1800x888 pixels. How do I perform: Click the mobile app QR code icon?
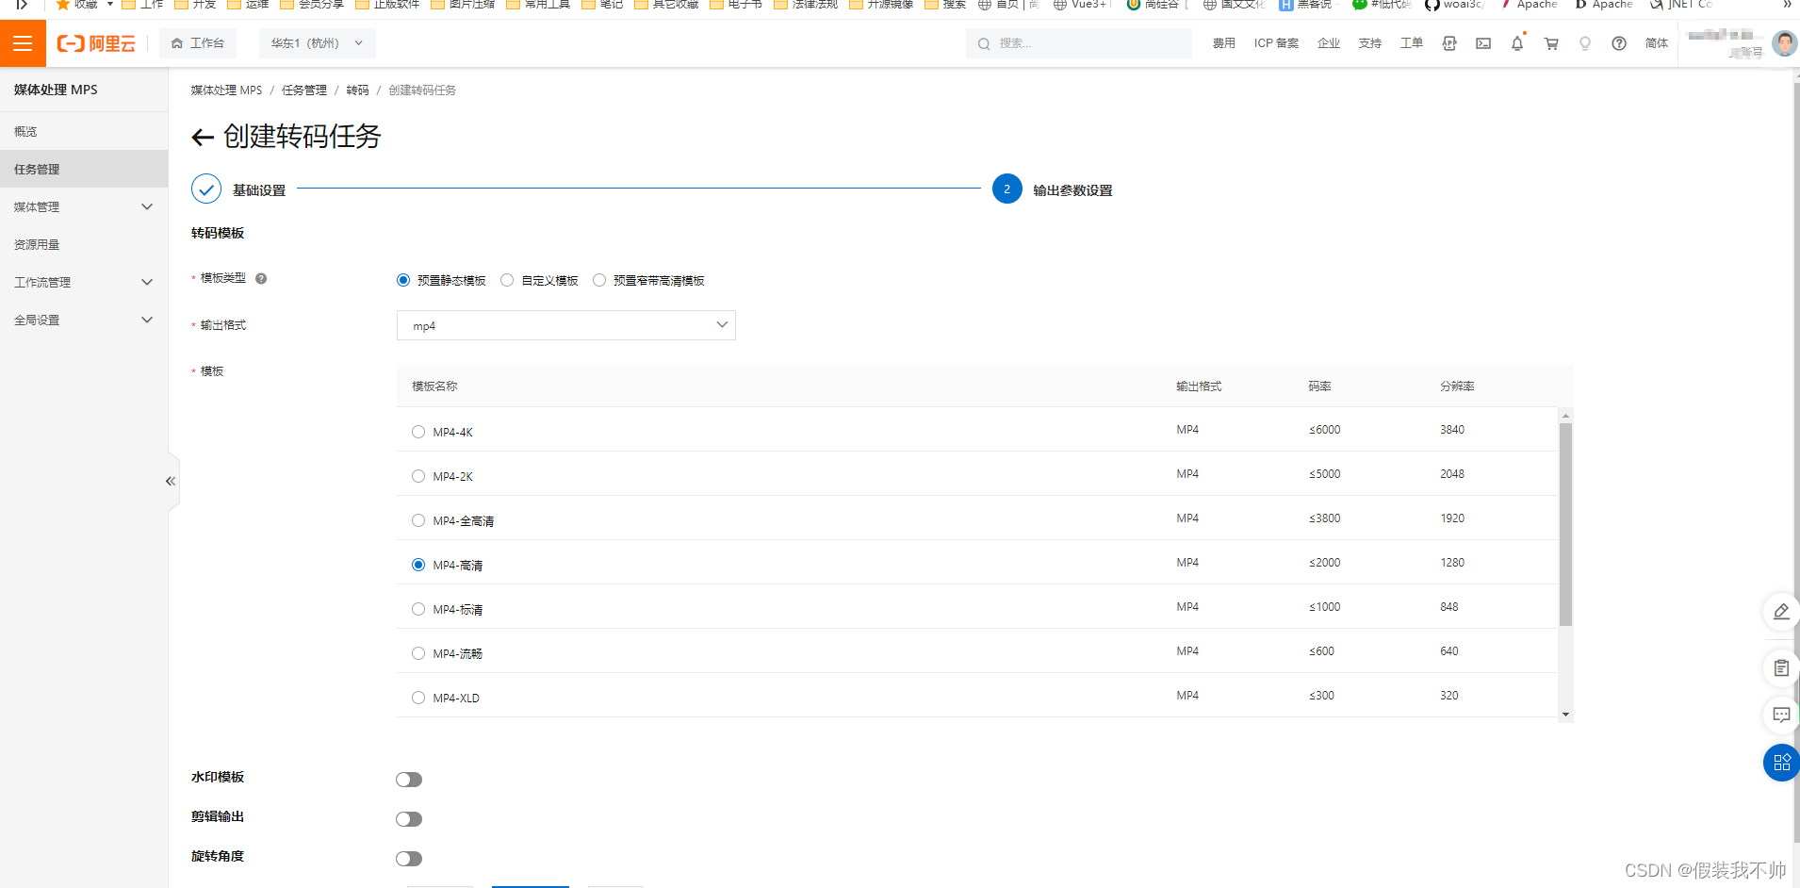[1449, 43]
